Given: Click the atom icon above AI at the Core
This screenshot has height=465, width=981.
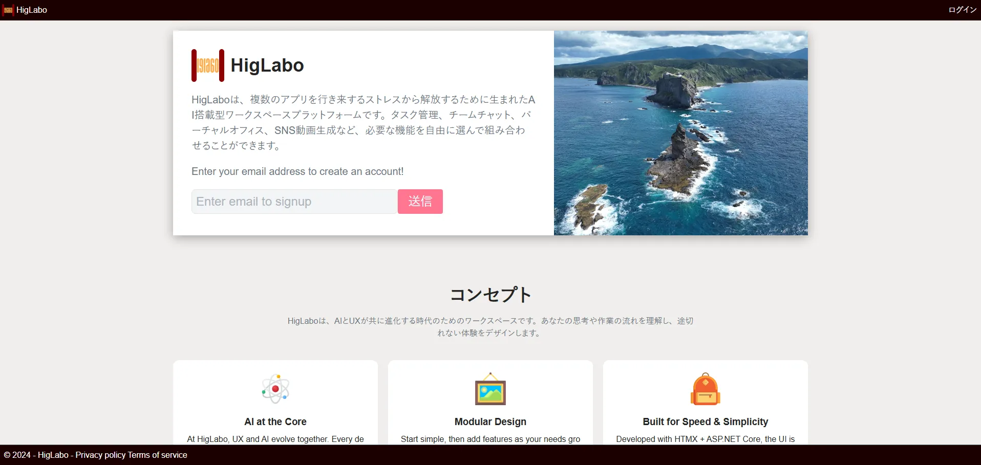Looking at the screenshot, I should click(275, 389).
